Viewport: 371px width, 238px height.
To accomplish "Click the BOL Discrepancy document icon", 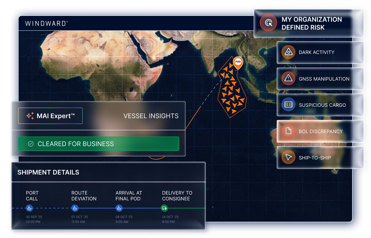I will (288, 131).
